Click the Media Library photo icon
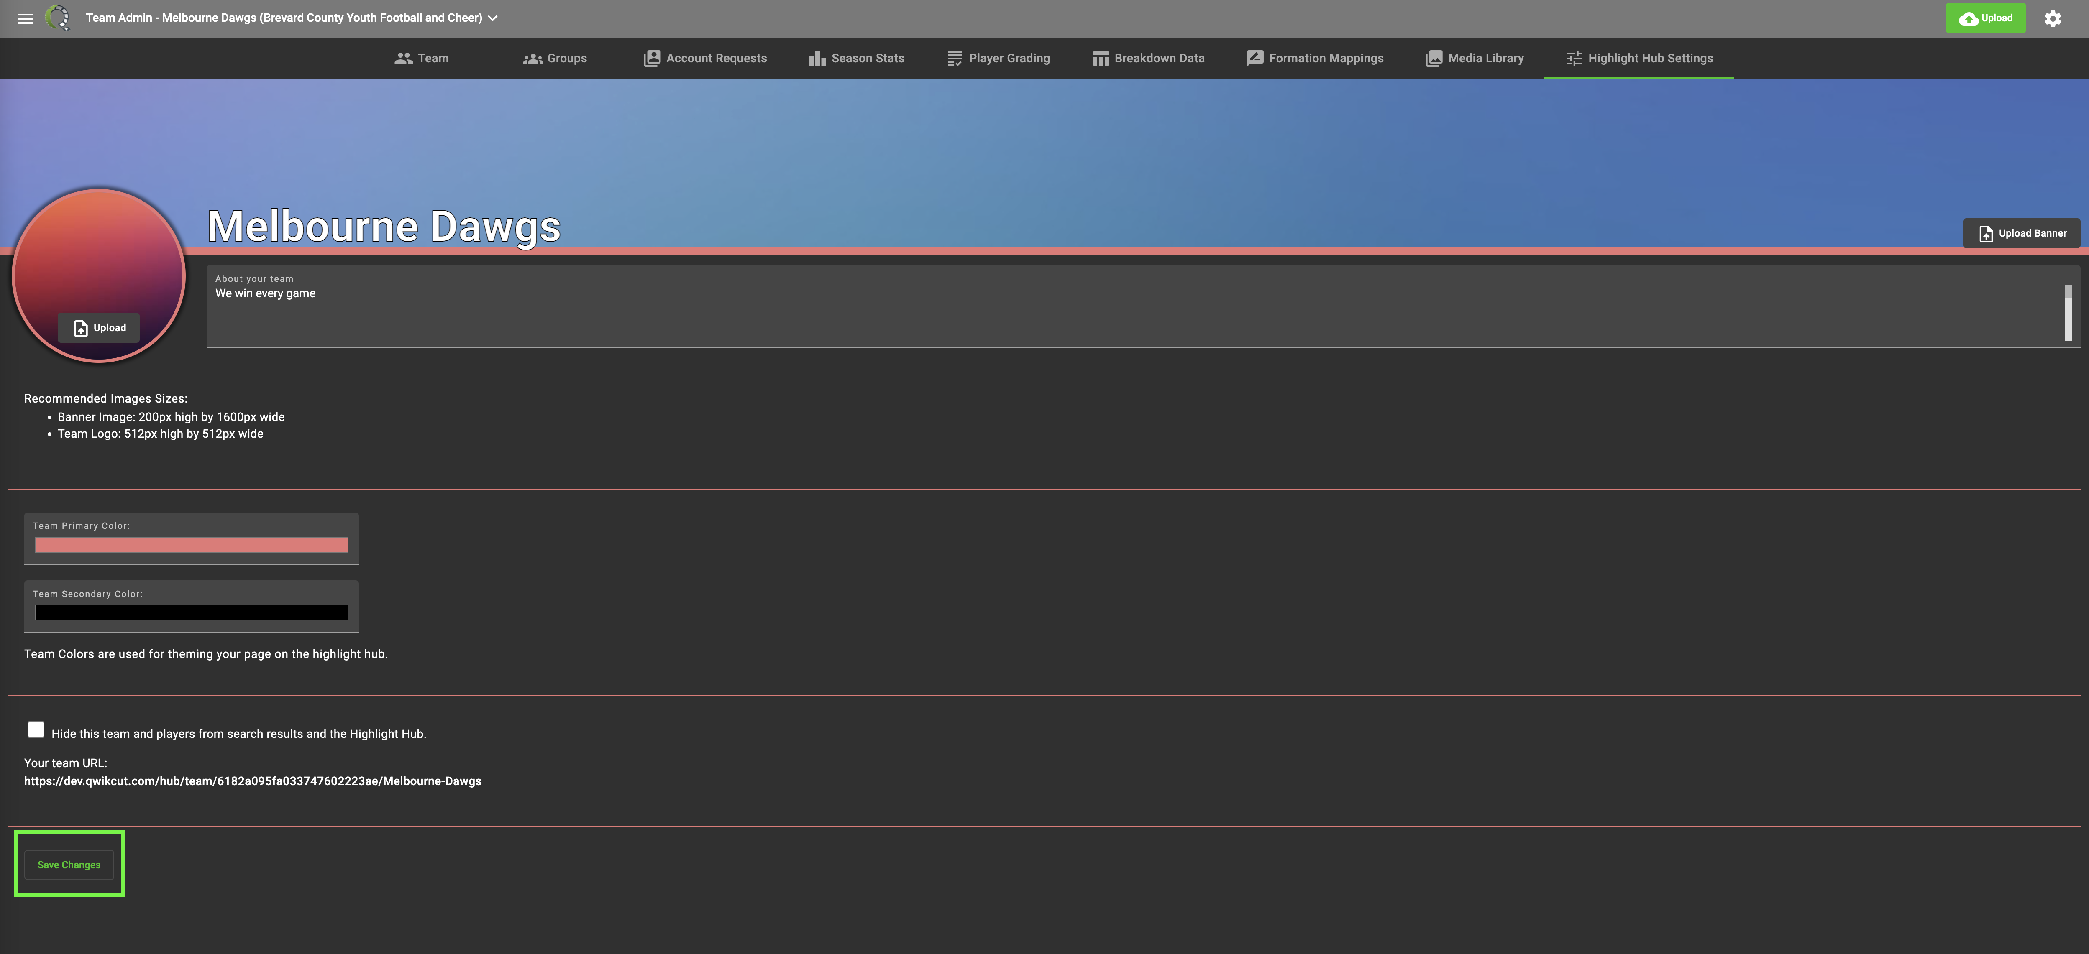Screen dimensions: 2089x954 point(1434,59)
